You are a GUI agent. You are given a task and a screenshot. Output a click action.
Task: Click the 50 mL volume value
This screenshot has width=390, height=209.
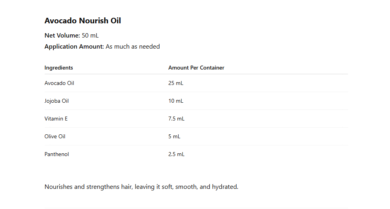point(90,36)
